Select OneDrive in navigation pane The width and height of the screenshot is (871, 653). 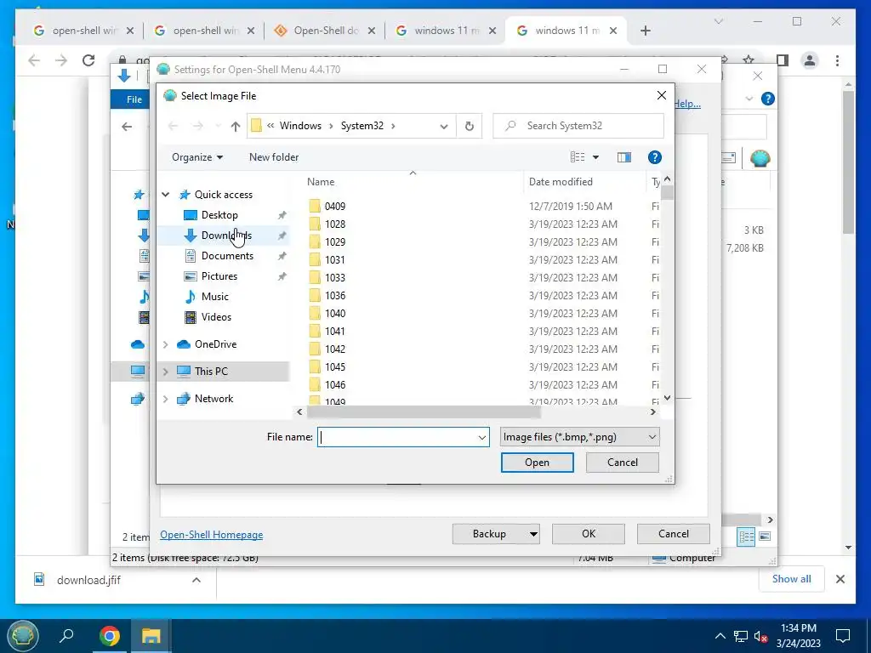[x=215, y=344]
